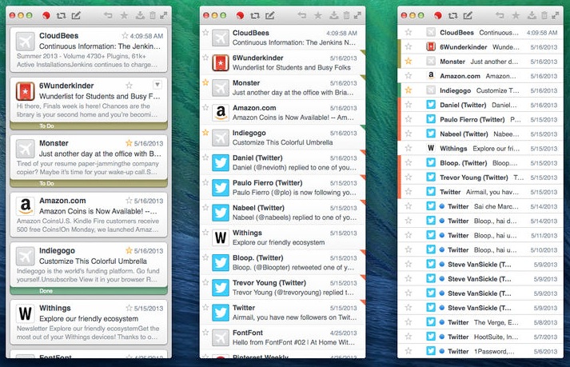Click the trash icon in the right window toolbar
The height and width of the screenshot is (367, 570).
click(x=544, y=15)
